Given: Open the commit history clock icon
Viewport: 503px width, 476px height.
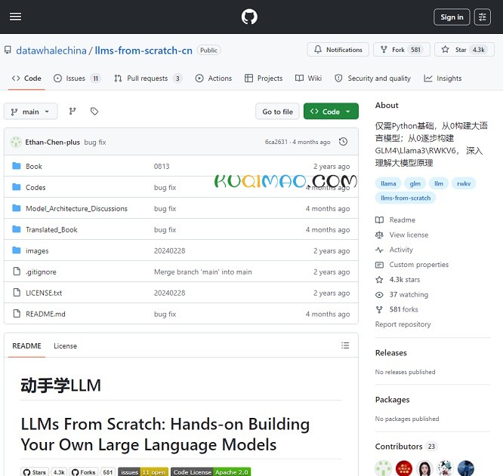Looking at the screenshot, I should coord(343,142).
